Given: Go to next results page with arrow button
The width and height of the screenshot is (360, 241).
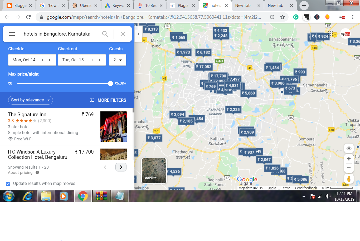Looking at the screenshot, I should point(121,167).
